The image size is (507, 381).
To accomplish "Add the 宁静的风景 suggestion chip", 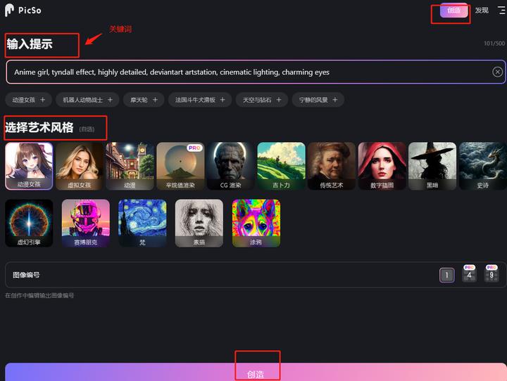I will pyautogui.click(x=318, y=100).
